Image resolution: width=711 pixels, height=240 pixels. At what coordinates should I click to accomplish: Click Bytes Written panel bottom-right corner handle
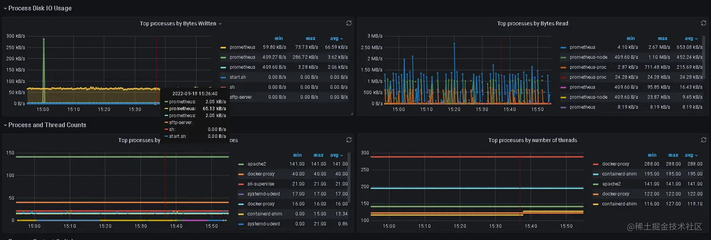point(351,113)
